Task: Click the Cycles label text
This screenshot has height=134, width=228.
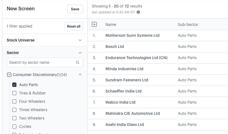Action: [25, 126]
